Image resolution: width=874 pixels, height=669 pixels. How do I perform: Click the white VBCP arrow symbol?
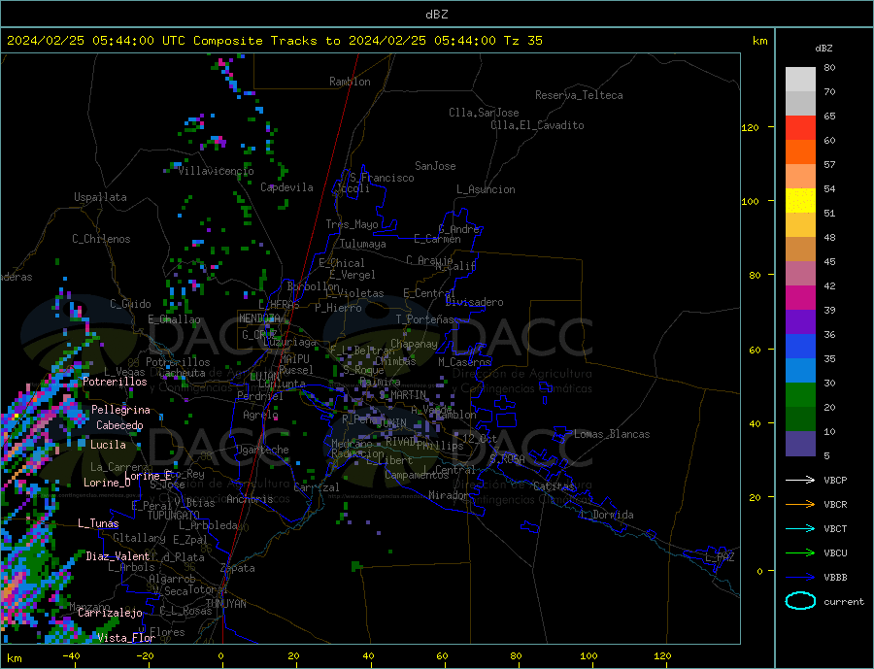tap(800, 480)
